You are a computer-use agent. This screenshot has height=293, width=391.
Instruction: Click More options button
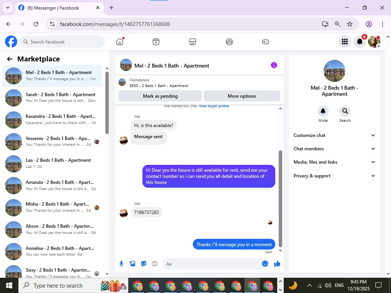(x=242, y=96)
